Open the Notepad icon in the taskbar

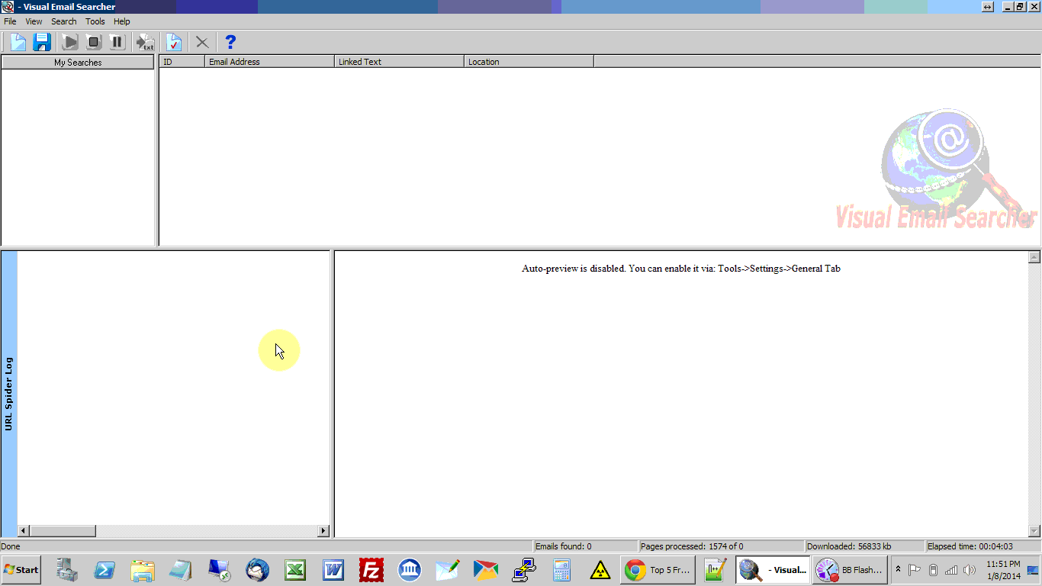click(x=181, y=570)
